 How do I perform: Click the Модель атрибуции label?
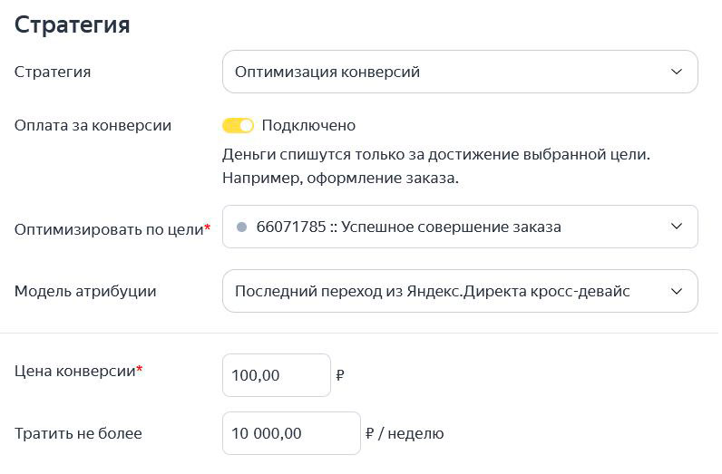[x=85, y=291]
